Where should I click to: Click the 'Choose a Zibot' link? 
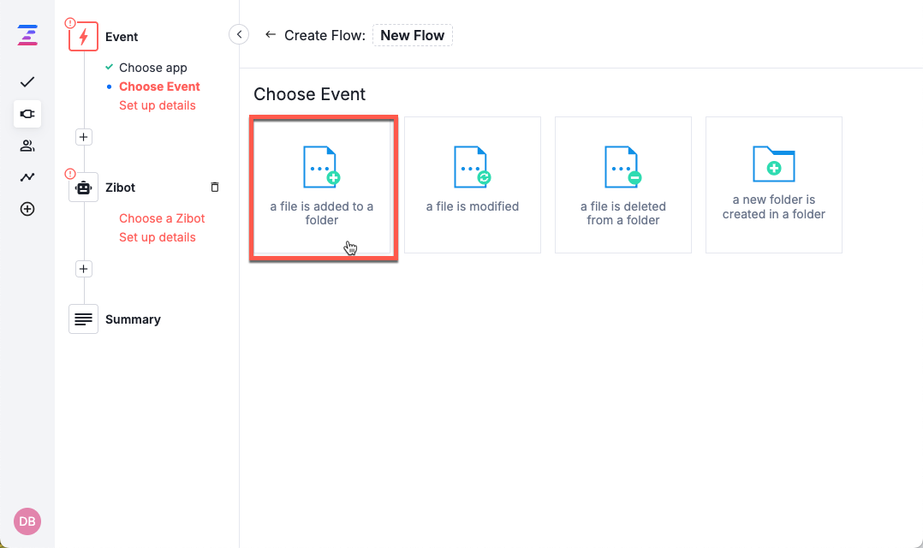pos(162,218)
